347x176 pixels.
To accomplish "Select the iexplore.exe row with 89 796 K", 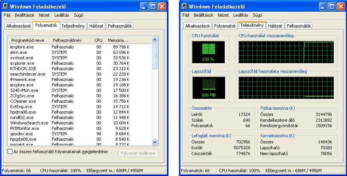I will 80,47.
